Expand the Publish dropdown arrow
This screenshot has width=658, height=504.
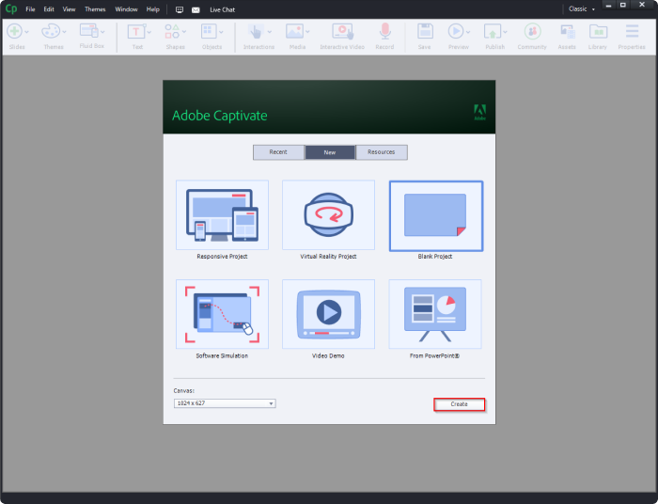tap(506, 32)
